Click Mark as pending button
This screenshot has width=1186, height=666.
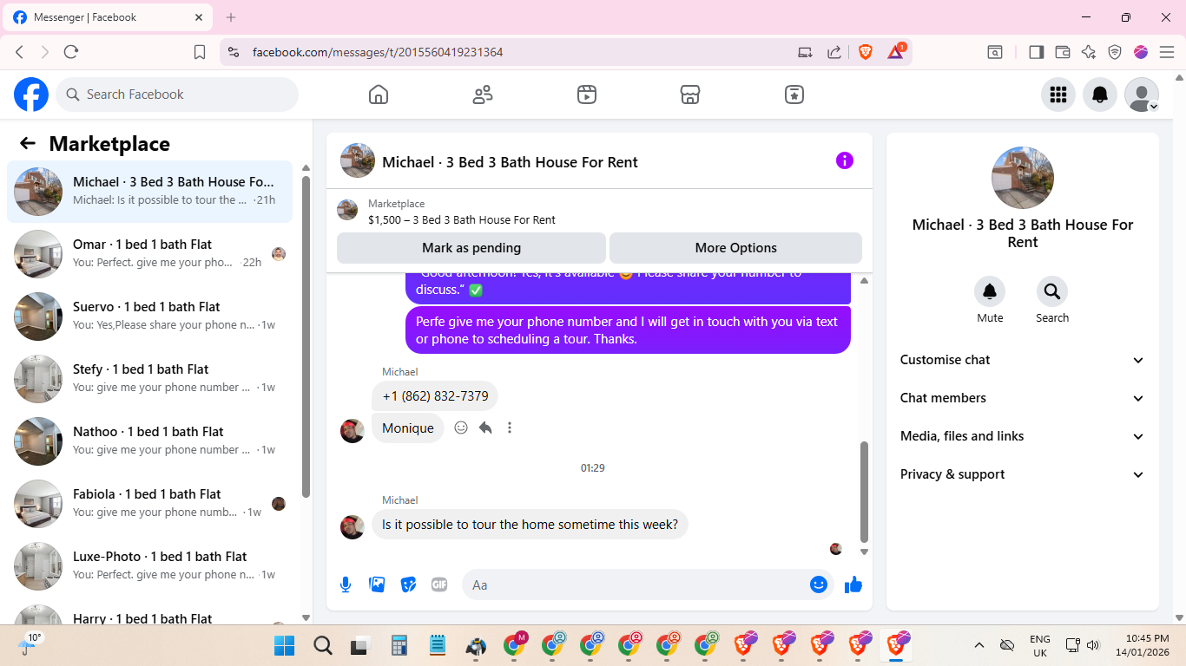pyautogui.click(x=471, y=248)
